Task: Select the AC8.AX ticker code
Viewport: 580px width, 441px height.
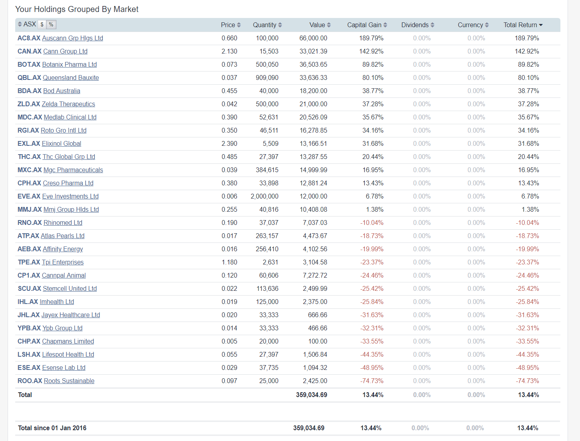Action: 29,38
